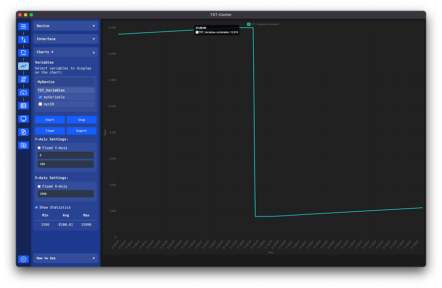Open the up-down arrows data transfer icon
The image size is (442, 288).
(x=24, y=40)
